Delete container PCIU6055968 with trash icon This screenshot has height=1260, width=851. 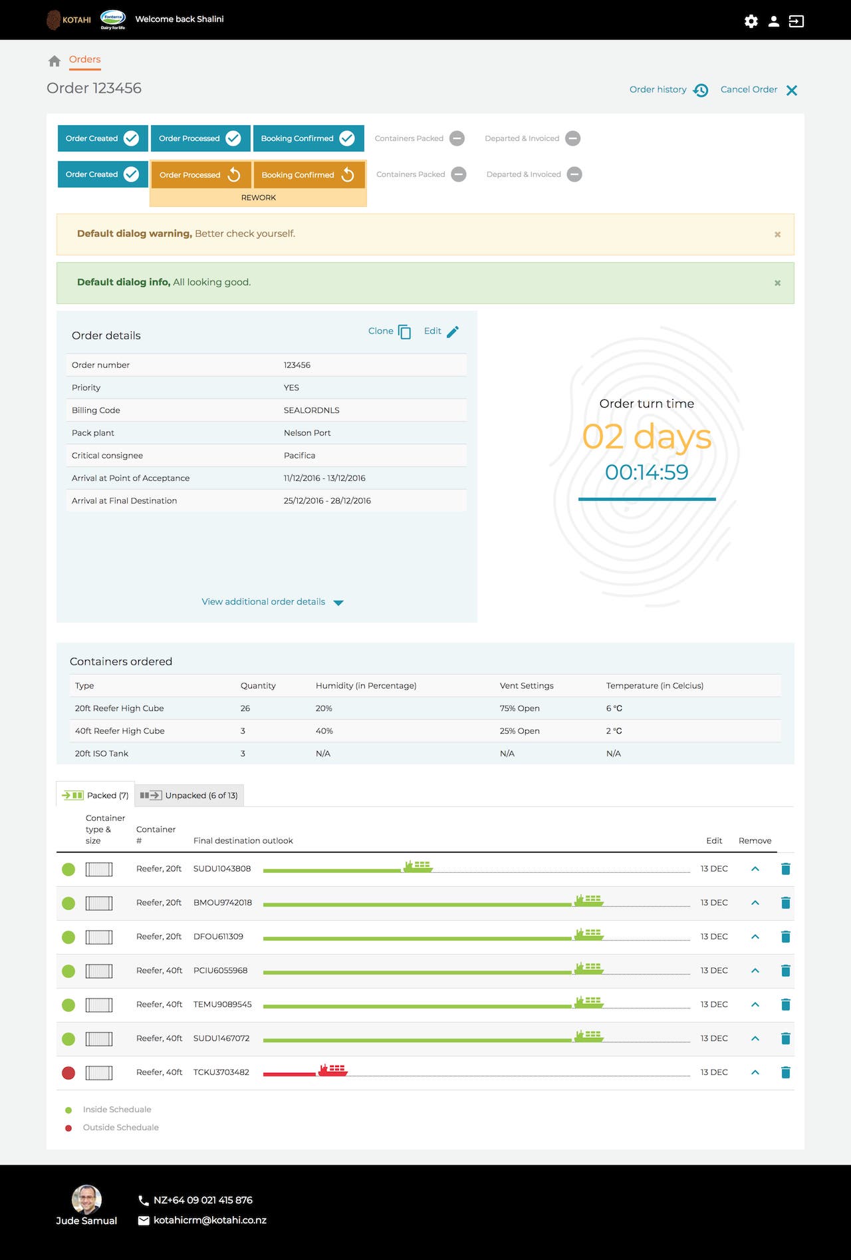click(x=785, y=971)
